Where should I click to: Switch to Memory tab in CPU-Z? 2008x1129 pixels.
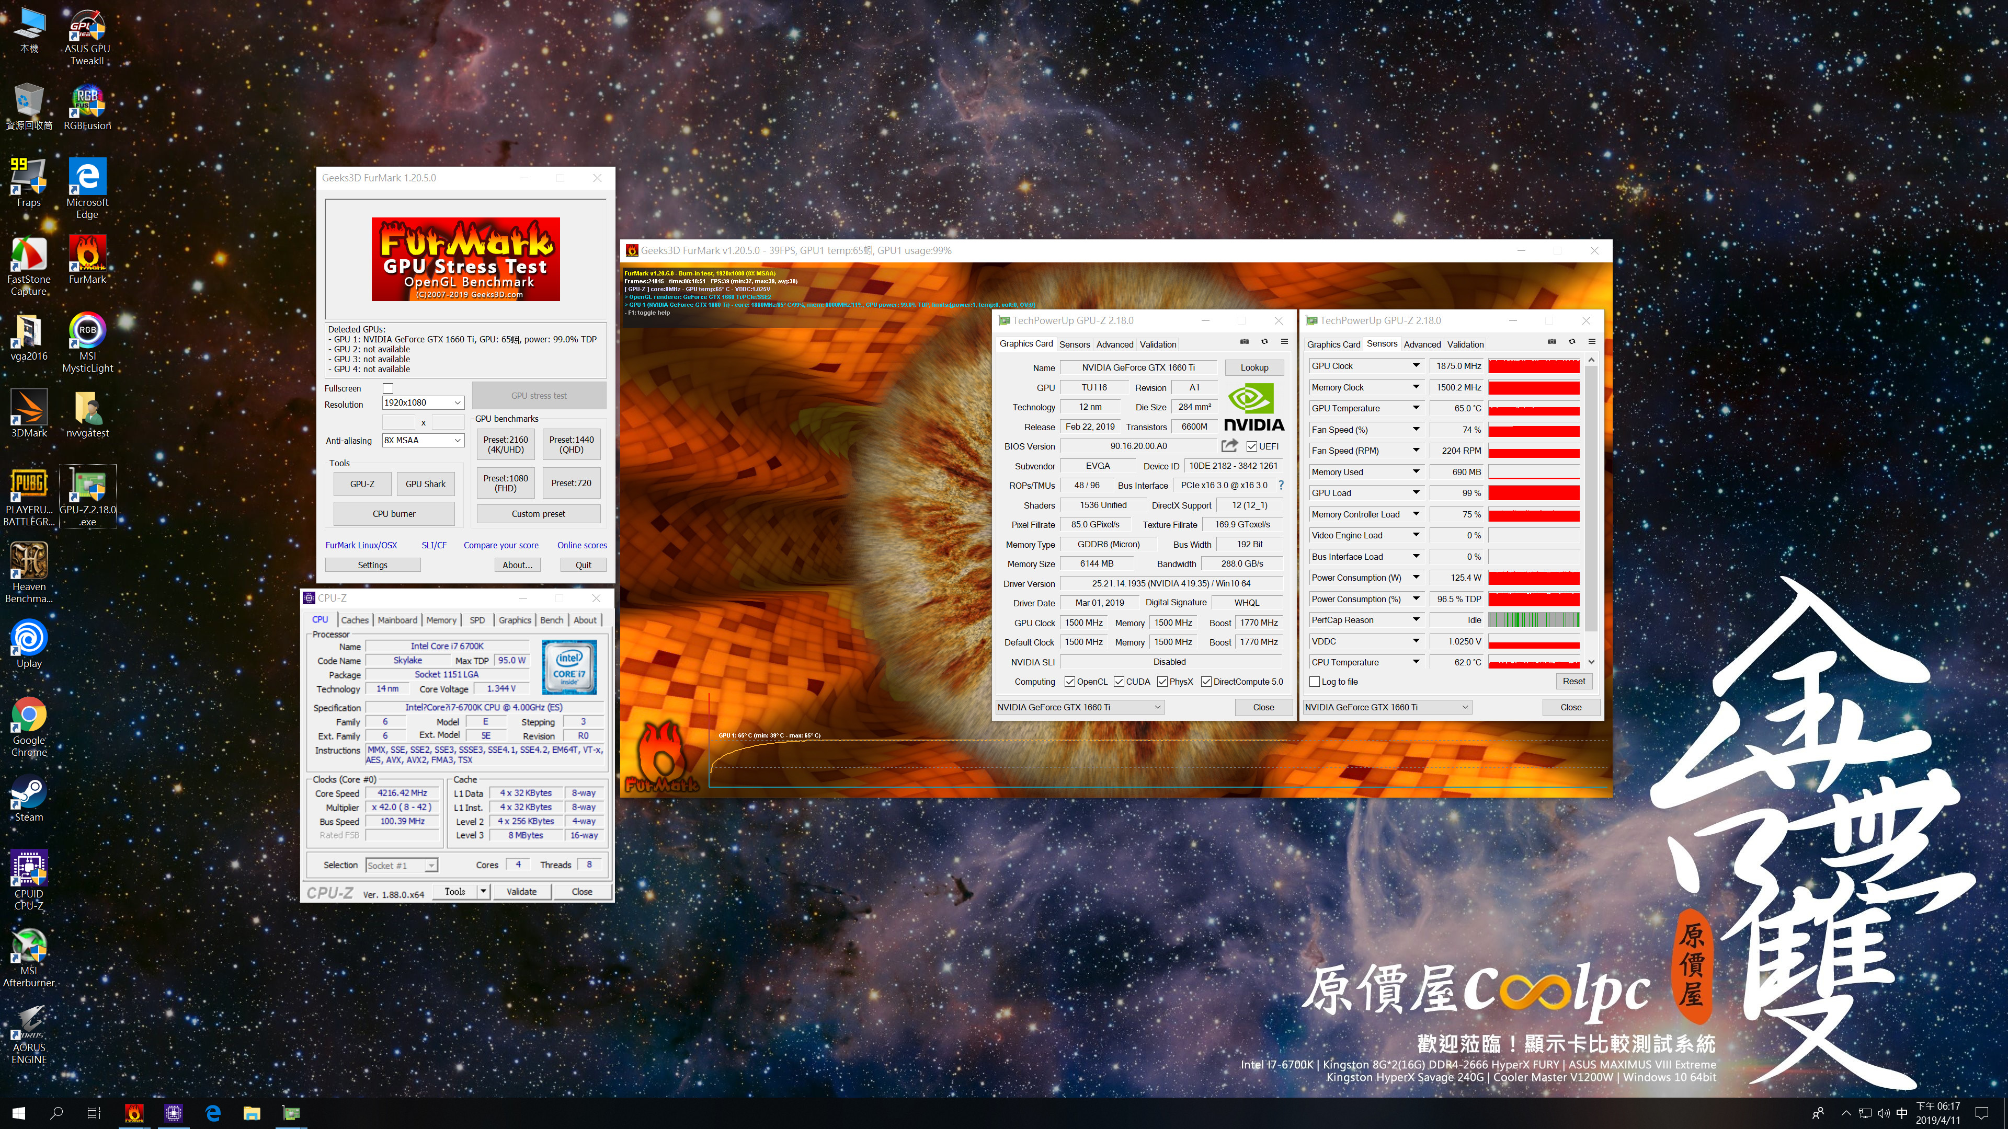pyautogui.click(x=441, y=620)
